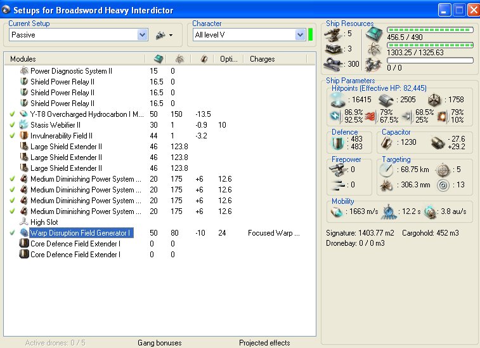Open the Character dropdown showing All level V
This screenshot has height=348, width=480.
(x=300, y=35)
